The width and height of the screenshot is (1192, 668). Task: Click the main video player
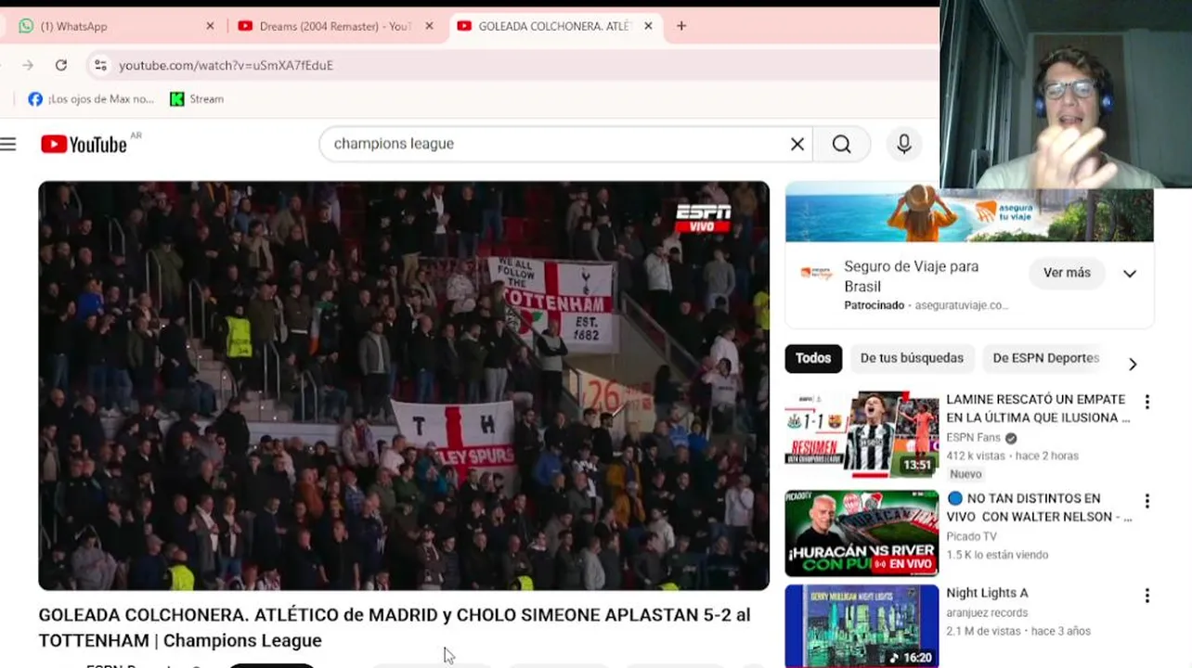pyautogui.click(x=404, y=386)
